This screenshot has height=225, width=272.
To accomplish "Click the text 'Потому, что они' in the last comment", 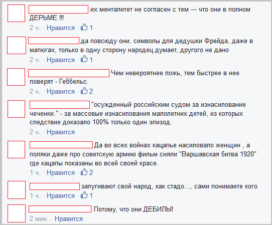I will click(x=117, y=209).
